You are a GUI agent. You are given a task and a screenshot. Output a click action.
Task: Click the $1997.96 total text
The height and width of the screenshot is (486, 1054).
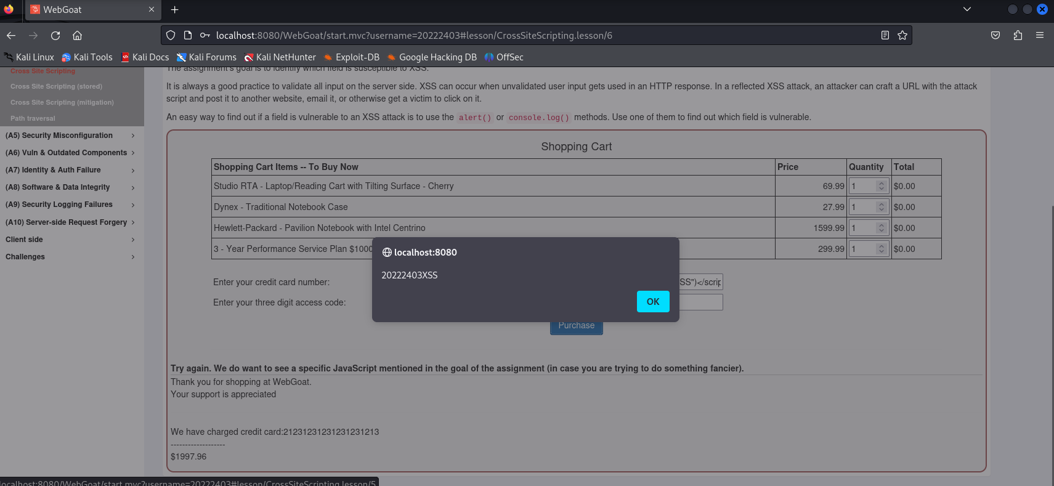(x=189, y=456)
